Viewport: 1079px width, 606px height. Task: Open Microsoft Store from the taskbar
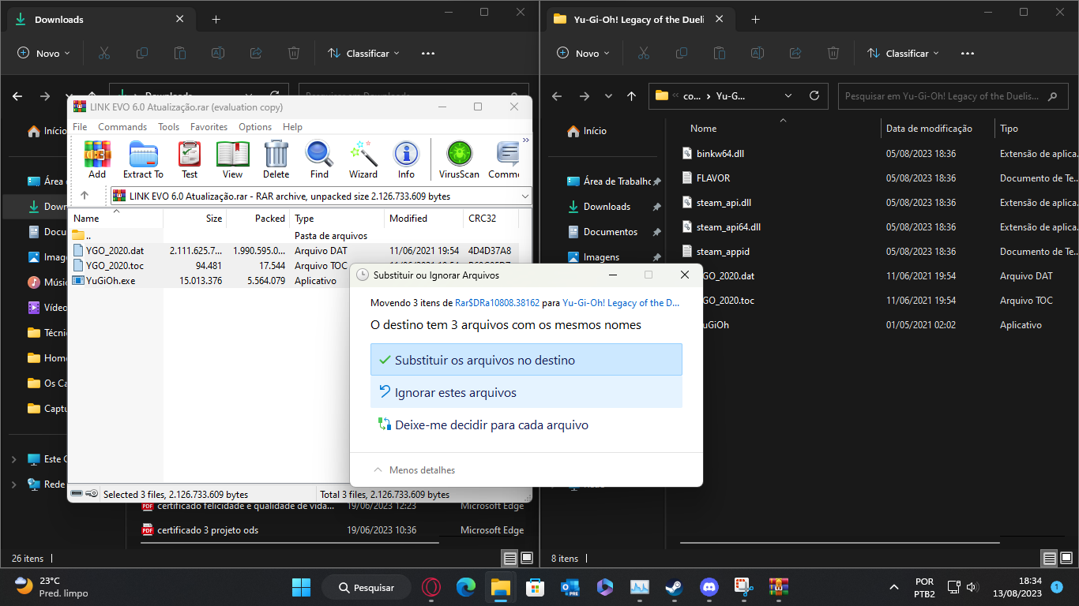[x=536, y=587]
